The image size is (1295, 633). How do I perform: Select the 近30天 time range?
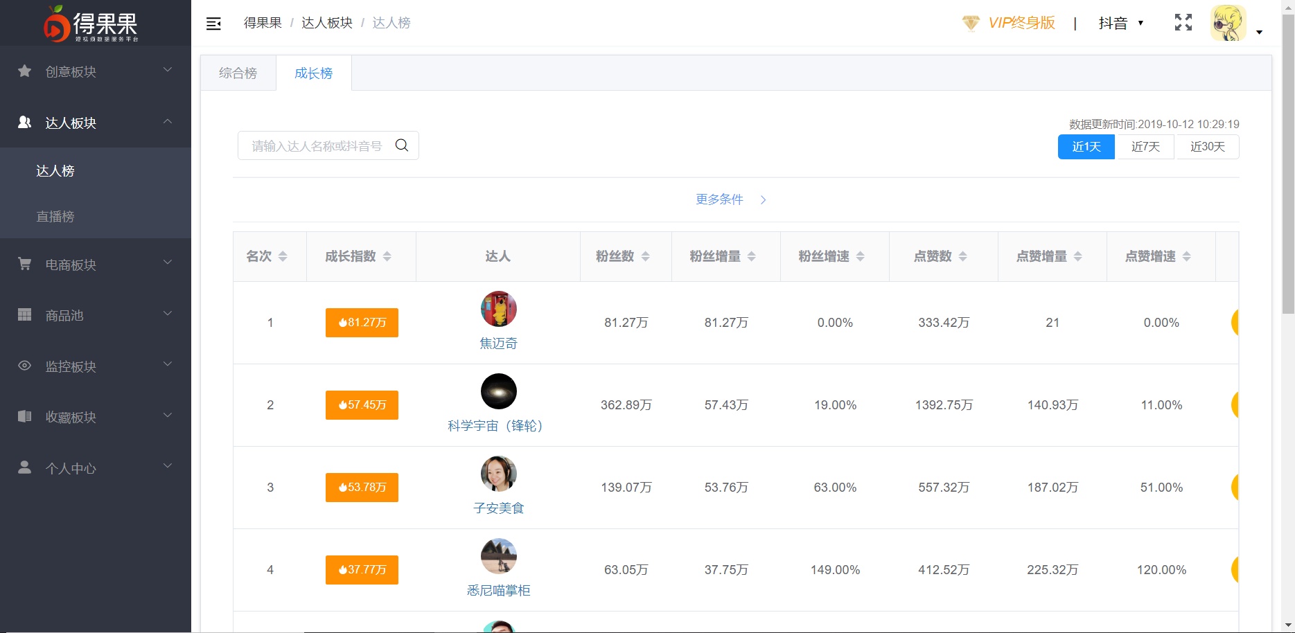pos(1207,147)
